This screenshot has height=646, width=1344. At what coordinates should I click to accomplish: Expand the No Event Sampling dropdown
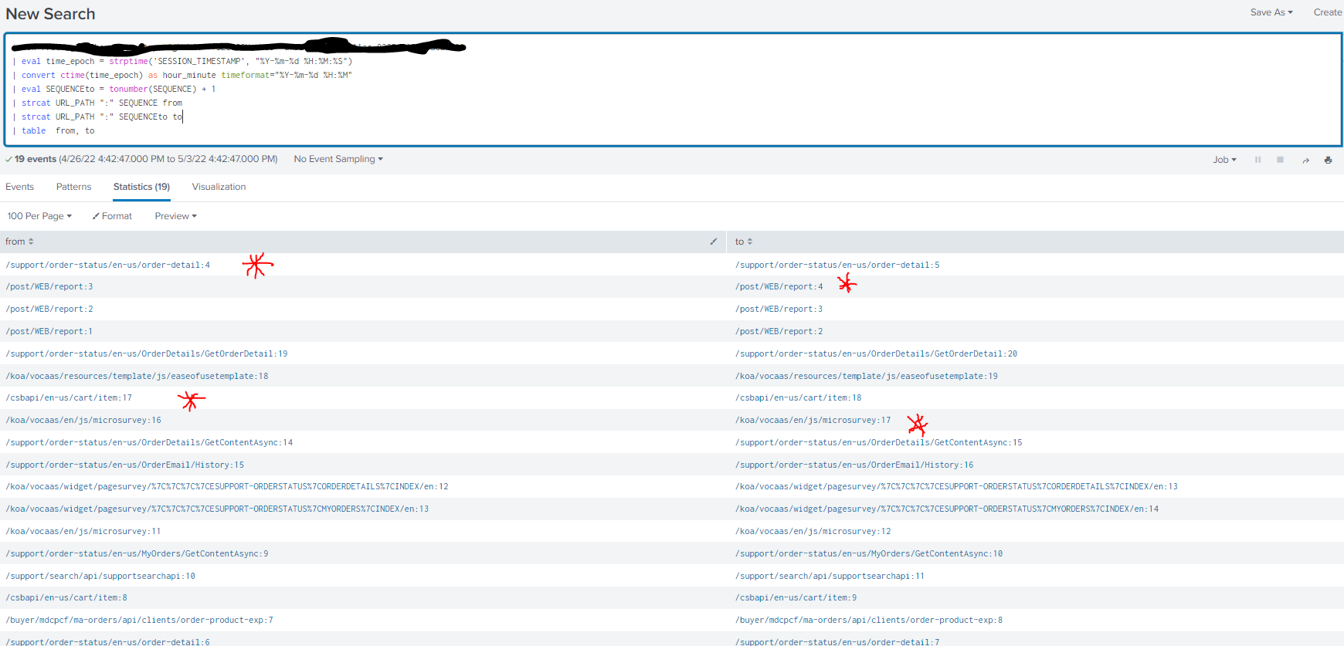coord(338,159)
